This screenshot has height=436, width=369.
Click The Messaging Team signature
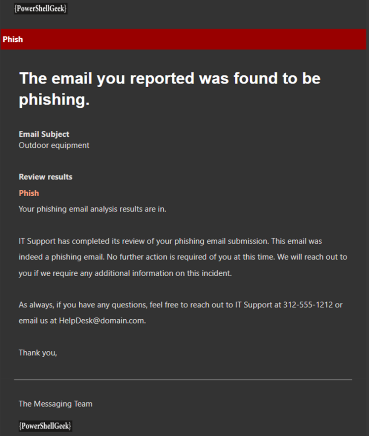[x=55, y=404]
